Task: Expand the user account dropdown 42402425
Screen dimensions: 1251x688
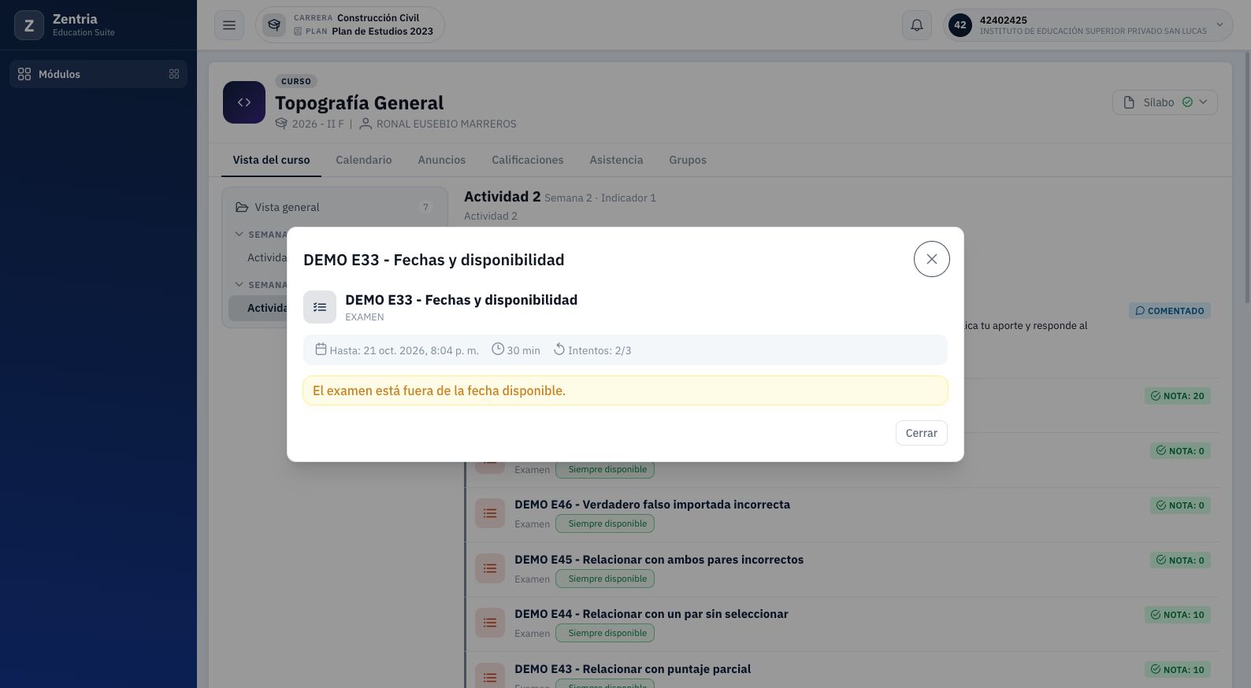Action: 1088,25
